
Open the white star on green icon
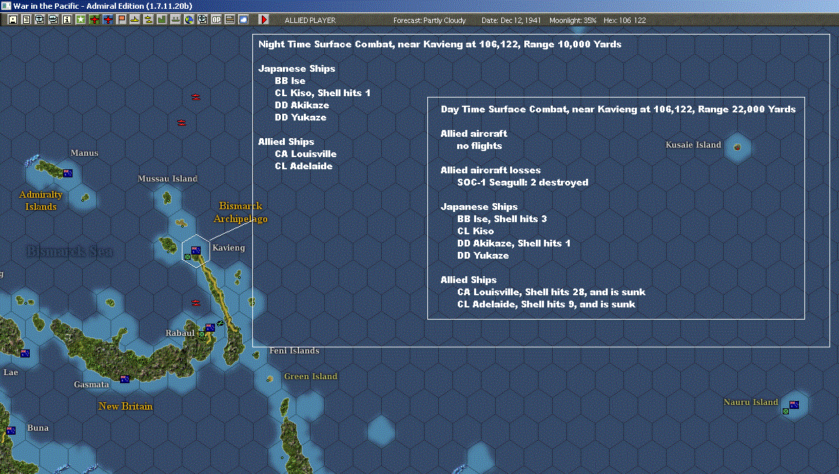tap(81, 20)
